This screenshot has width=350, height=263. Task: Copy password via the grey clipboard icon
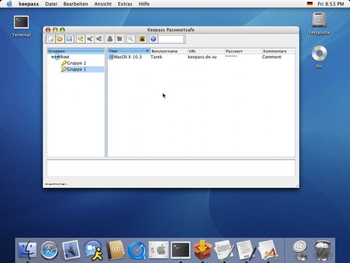coord(120,39)
